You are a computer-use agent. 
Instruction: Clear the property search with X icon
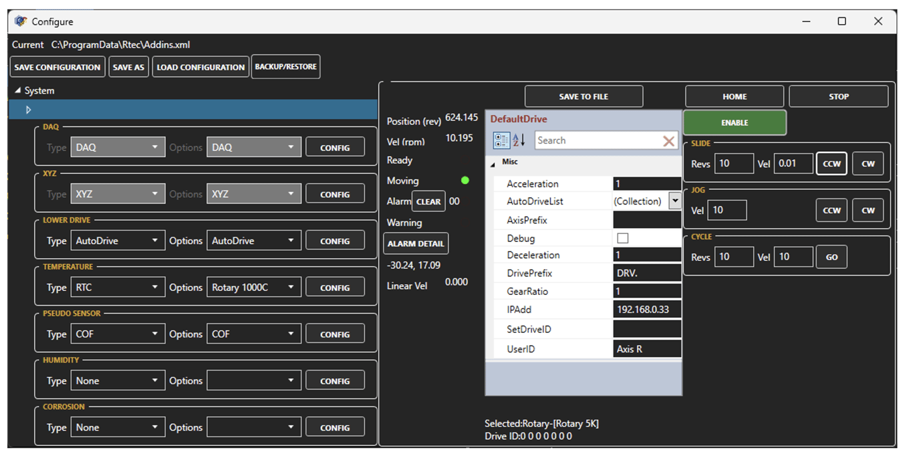click(668, 141)
